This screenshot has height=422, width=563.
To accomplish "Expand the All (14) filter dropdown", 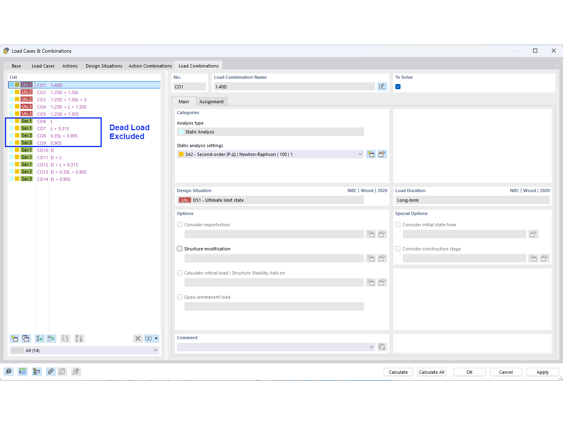I will (156, 350).
